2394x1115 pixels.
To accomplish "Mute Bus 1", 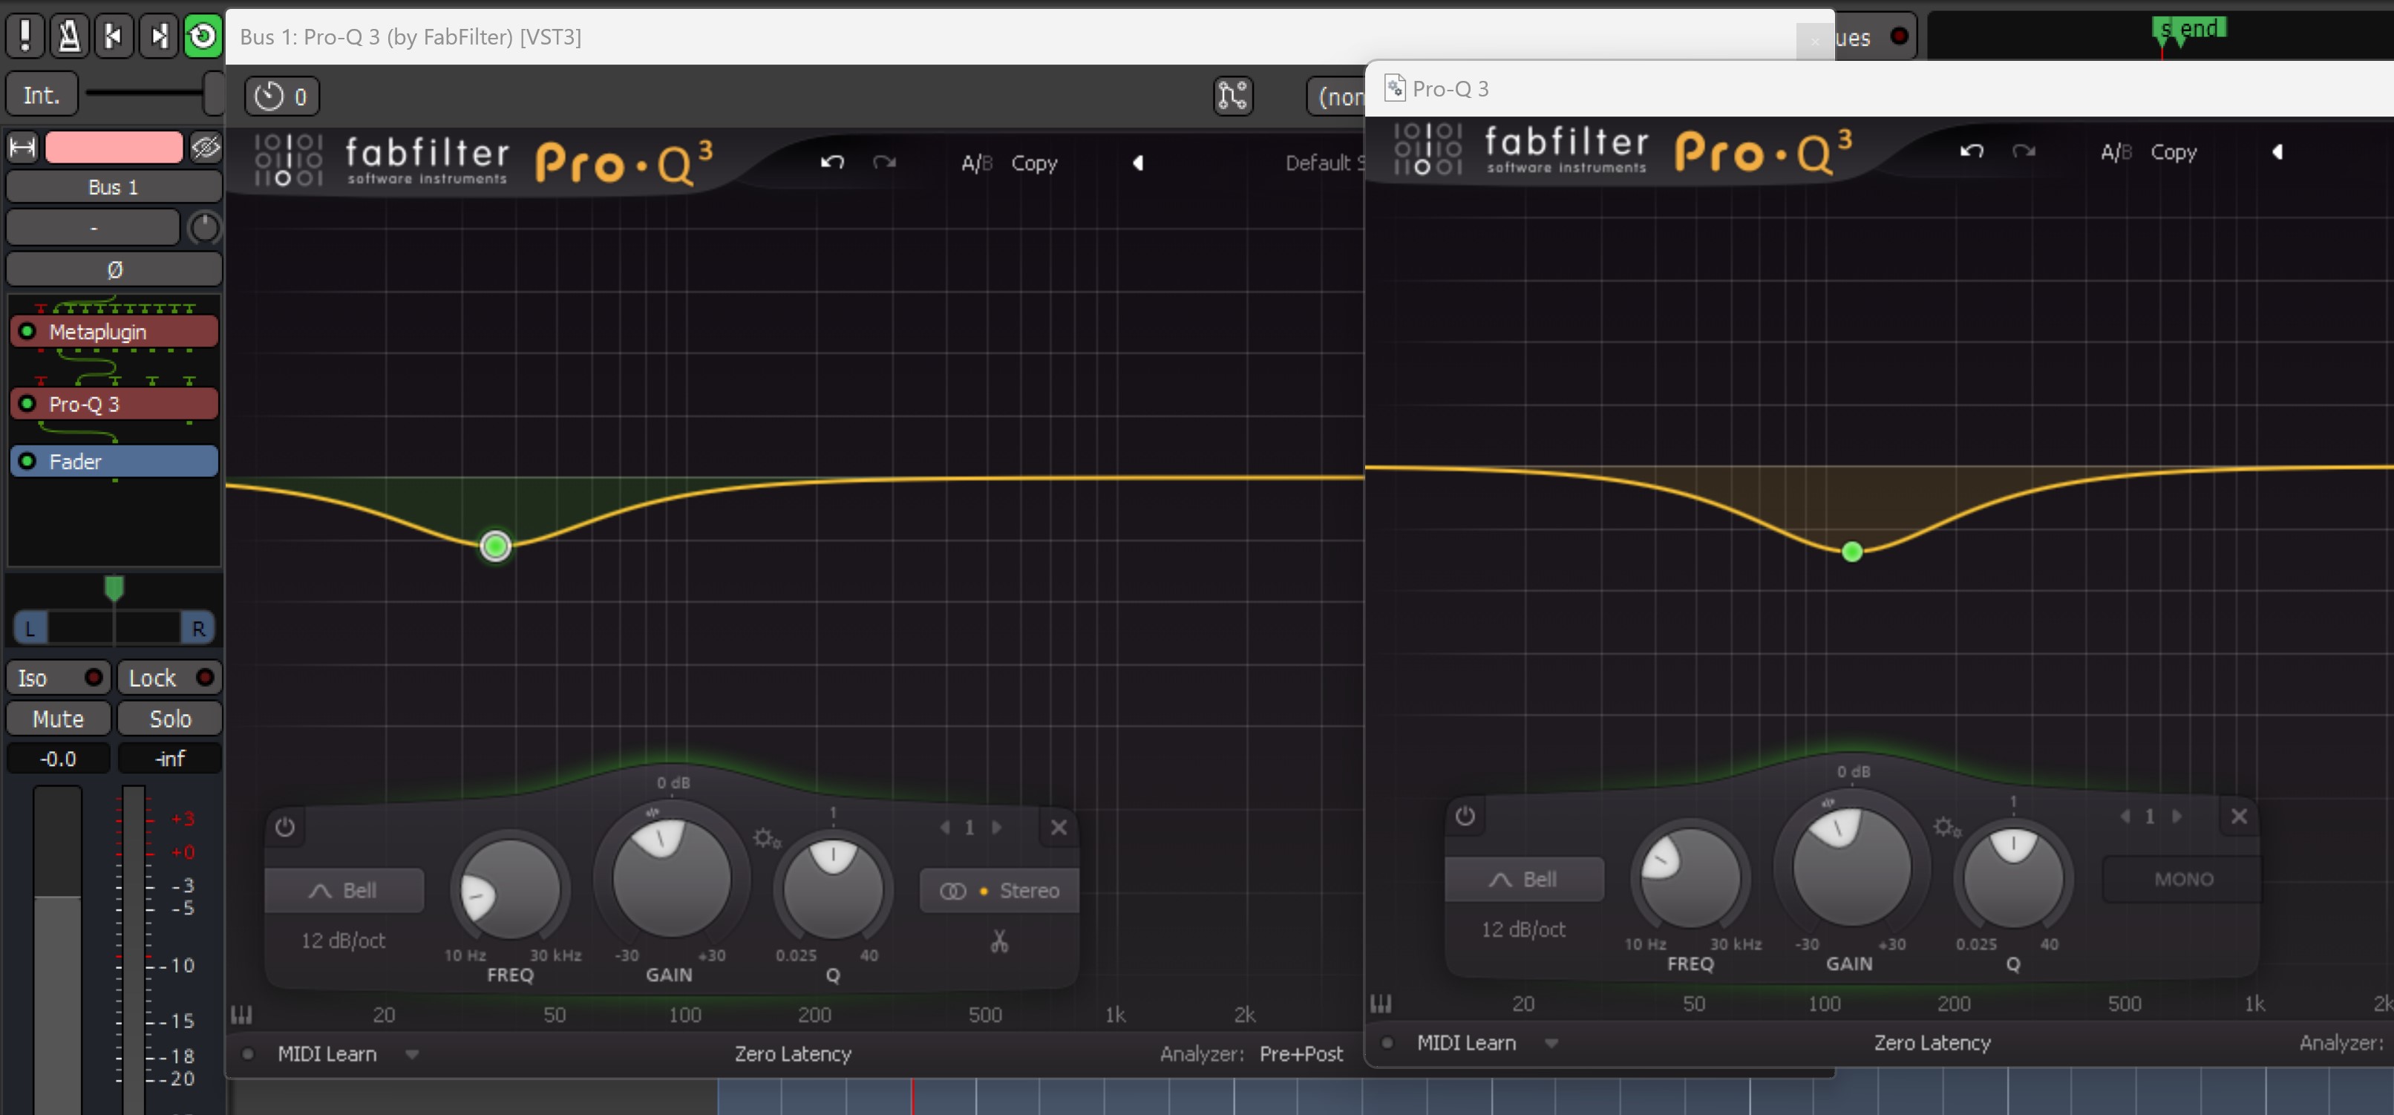I will [x=58, y=719].
